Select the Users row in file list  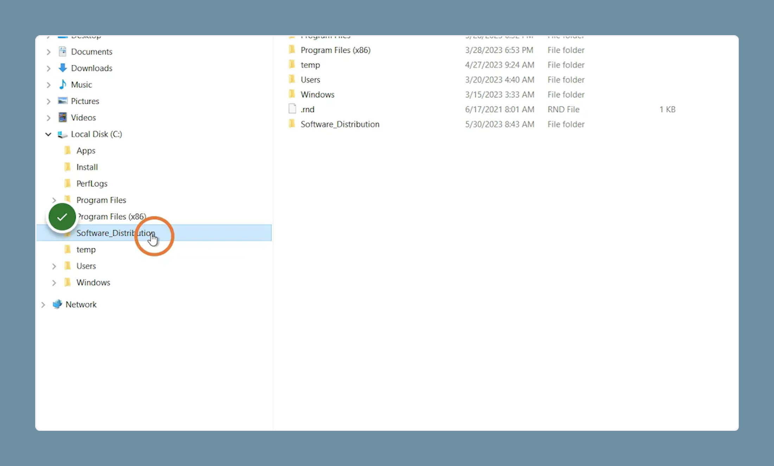click(482, 79)
